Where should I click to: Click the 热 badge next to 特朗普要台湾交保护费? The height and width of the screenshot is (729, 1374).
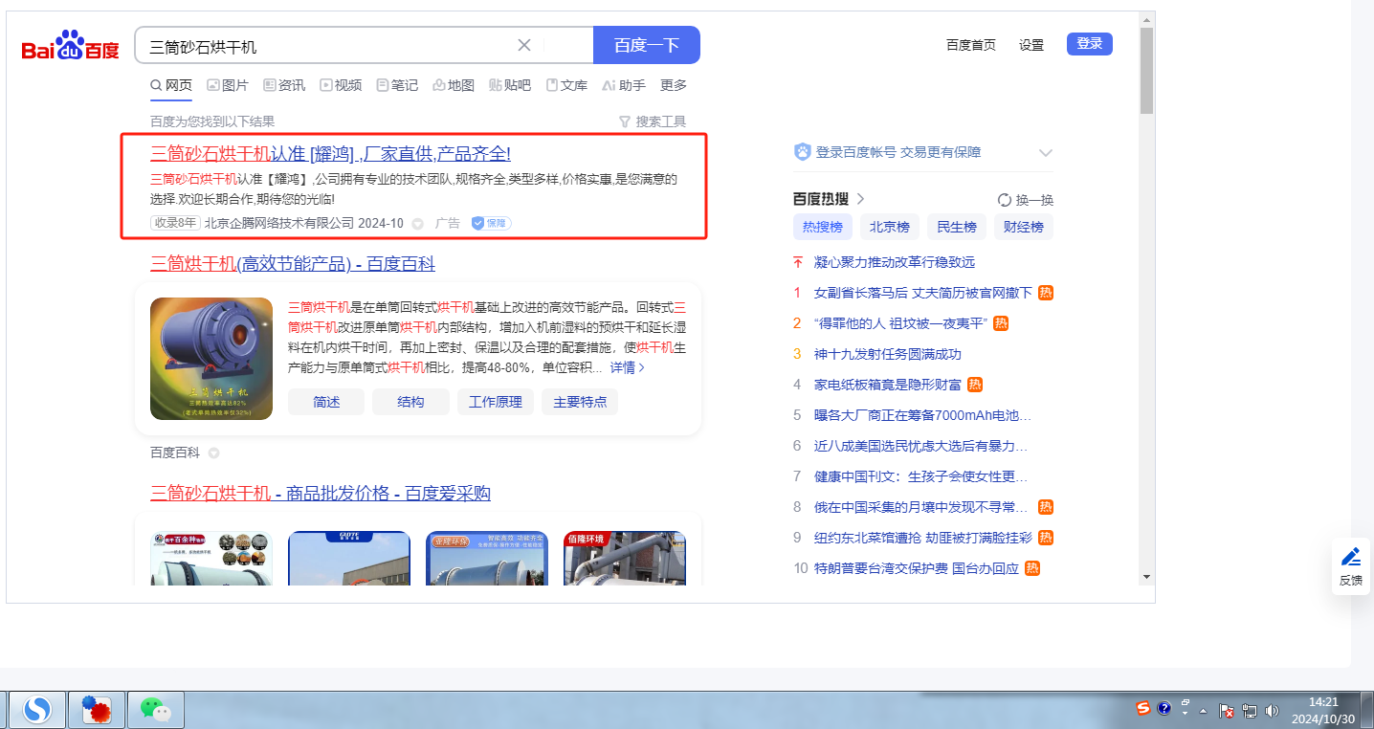coord(1032,568)
